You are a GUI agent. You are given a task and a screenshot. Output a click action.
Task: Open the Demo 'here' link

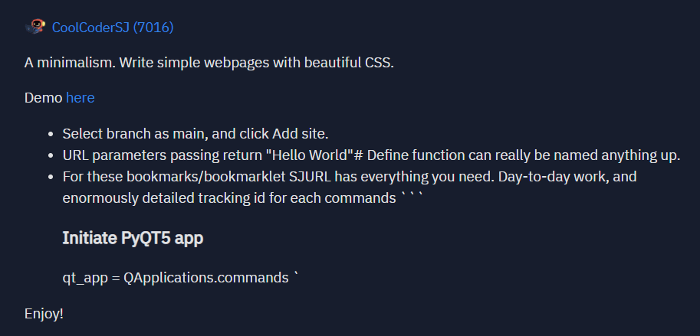(x=81, y=98)
